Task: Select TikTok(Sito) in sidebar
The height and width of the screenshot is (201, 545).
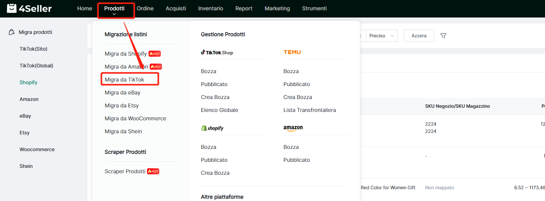Action: (x=34, y=49)
